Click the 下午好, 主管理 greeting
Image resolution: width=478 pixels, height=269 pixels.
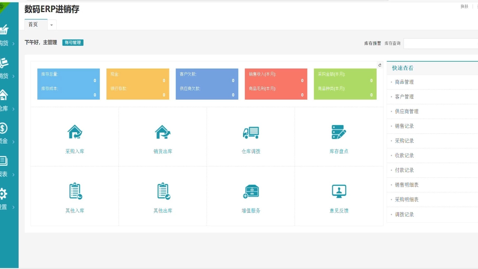point(41,43)
